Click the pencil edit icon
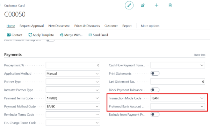This screenshot has height=128, width=210. [129, 5]
